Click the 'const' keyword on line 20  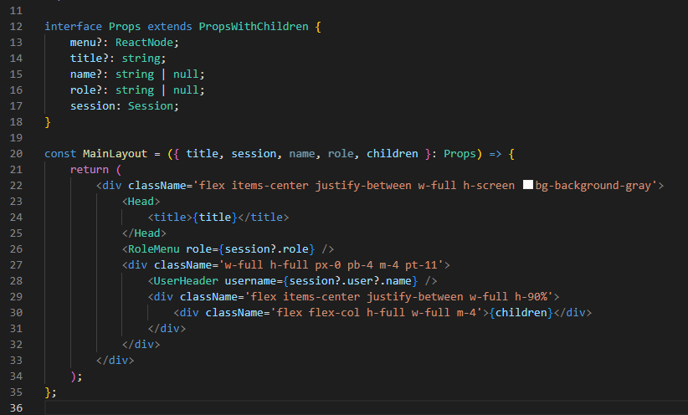coord(60,154)
